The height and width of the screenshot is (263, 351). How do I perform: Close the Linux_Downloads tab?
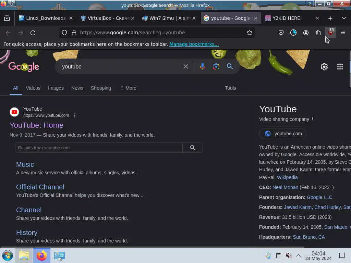[71, 18]
